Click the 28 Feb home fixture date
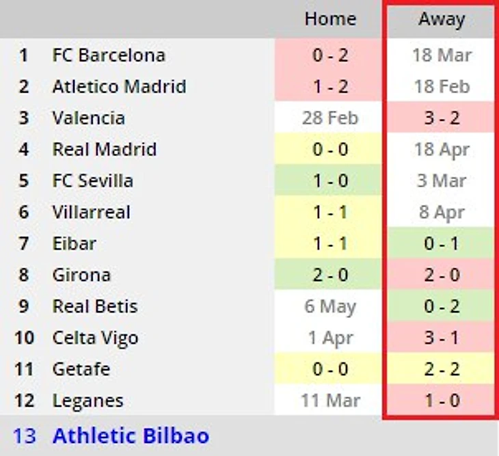This screenshot has height=456, width=499. tap(330, 118)
